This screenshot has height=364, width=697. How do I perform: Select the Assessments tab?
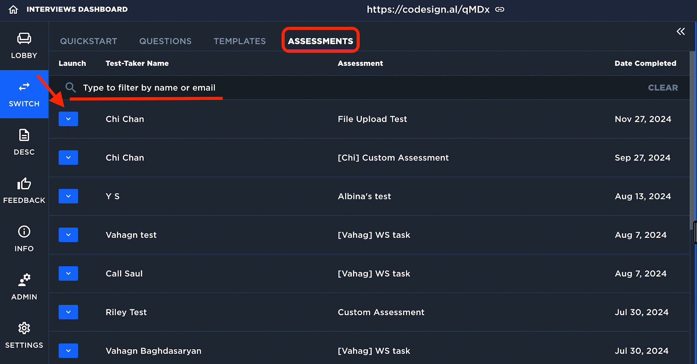click(x=321, y=41)
